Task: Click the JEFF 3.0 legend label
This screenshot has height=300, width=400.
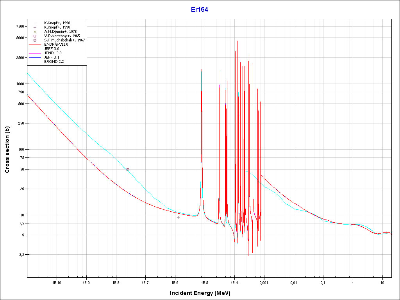Action: pos(52,49)
